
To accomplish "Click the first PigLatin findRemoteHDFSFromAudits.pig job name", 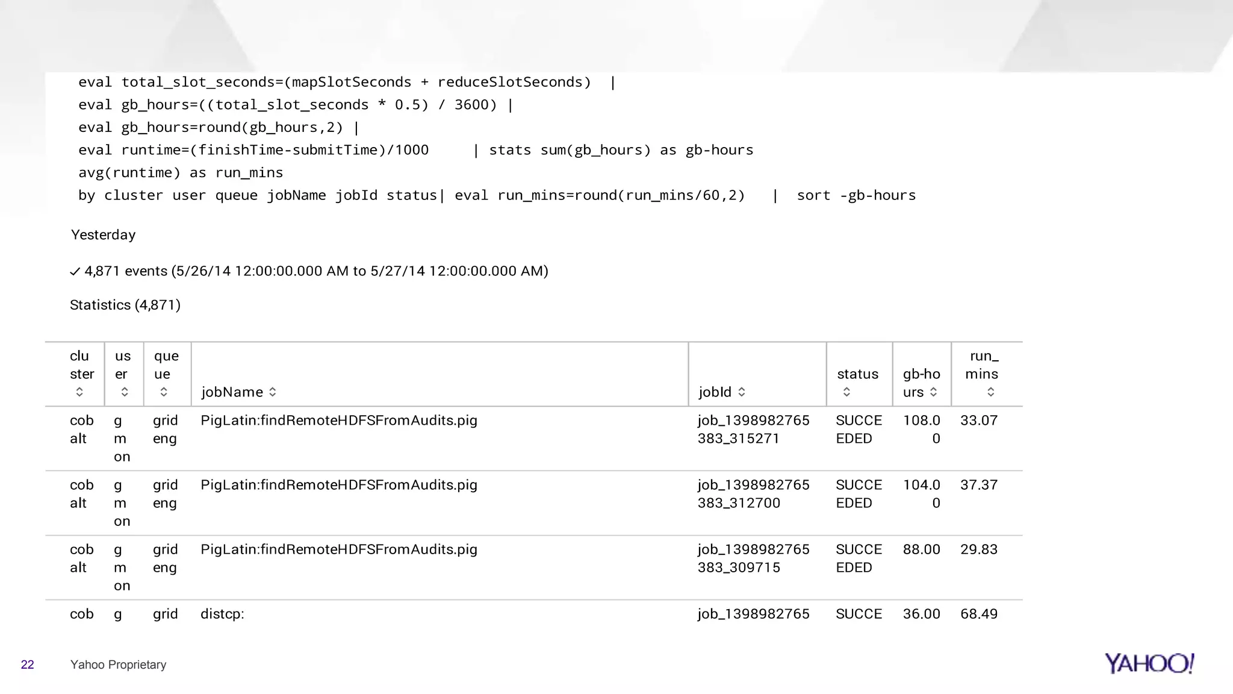I will point(338,420).
